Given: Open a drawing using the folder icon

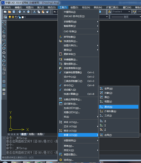Looking at the screenshot, I should click(9, 12).
